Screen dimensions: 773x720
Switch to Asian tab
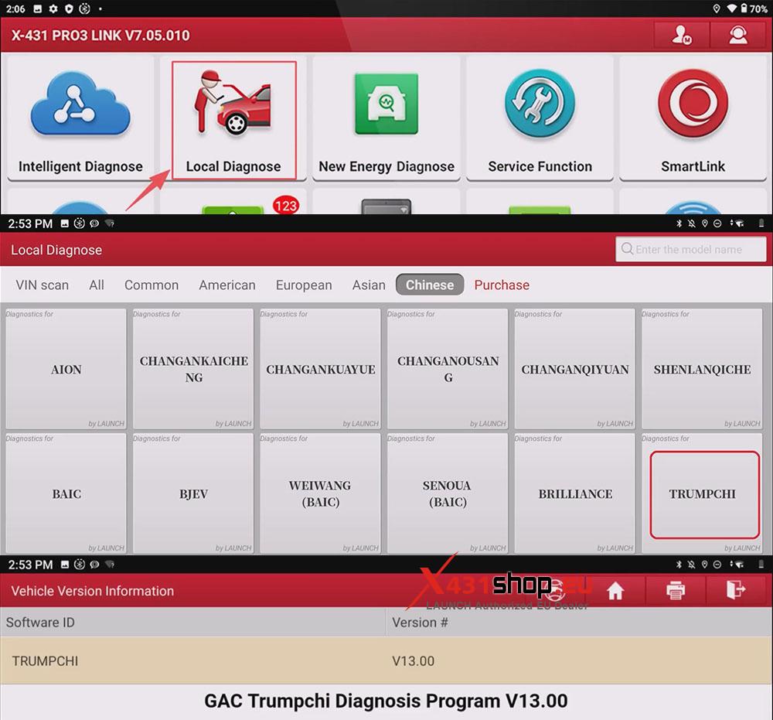tap(369, 285)
